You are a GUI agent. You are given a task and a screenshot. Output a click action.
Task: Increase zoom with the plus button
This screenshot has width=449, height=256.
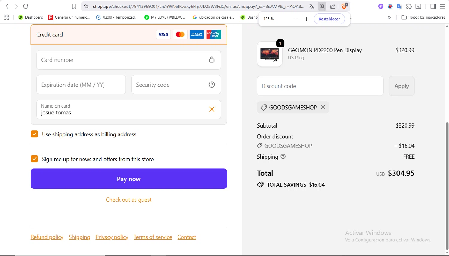click(306, 19)
